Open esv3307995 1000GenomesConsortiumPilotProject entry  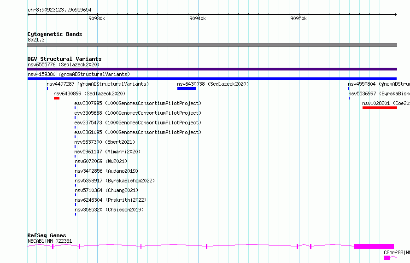point(138,103)
